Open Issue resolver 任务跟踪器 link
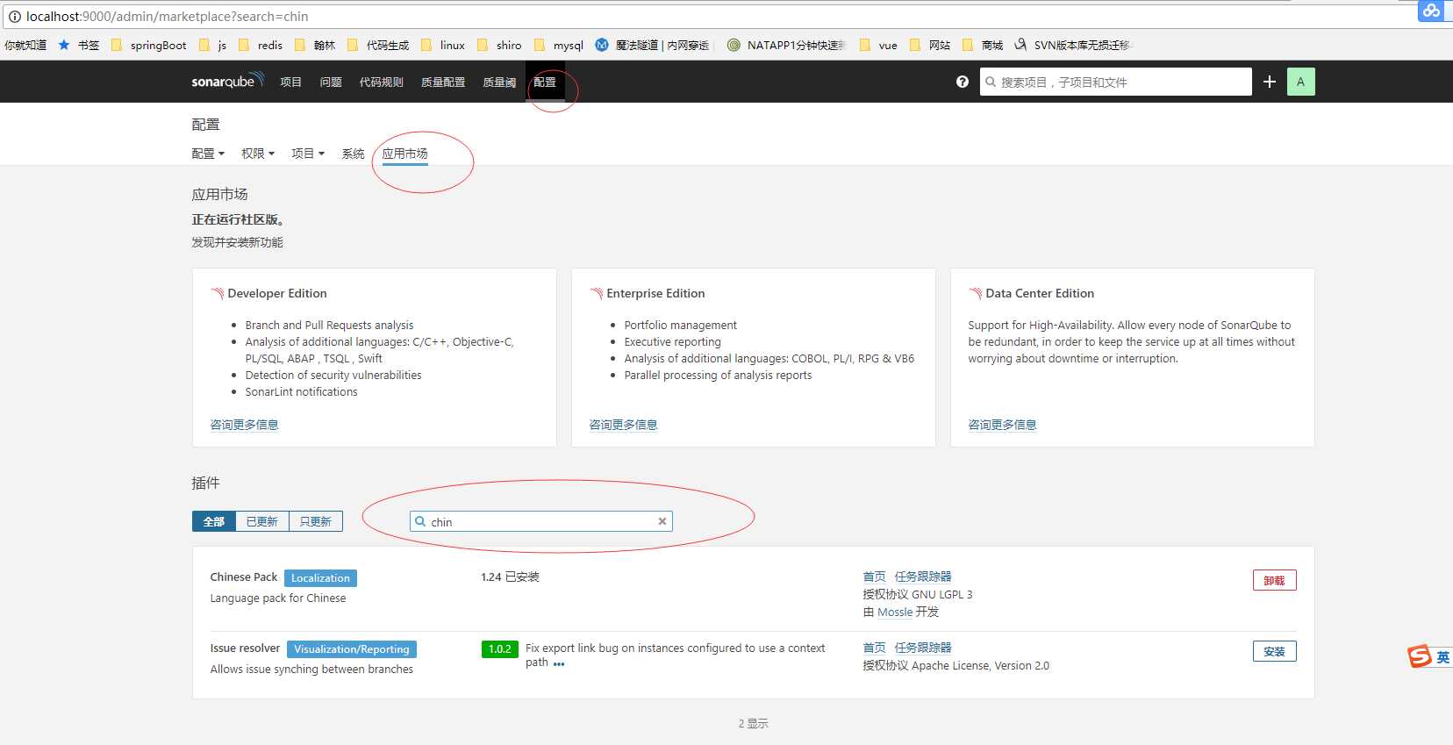 click(x=923, y=648)
